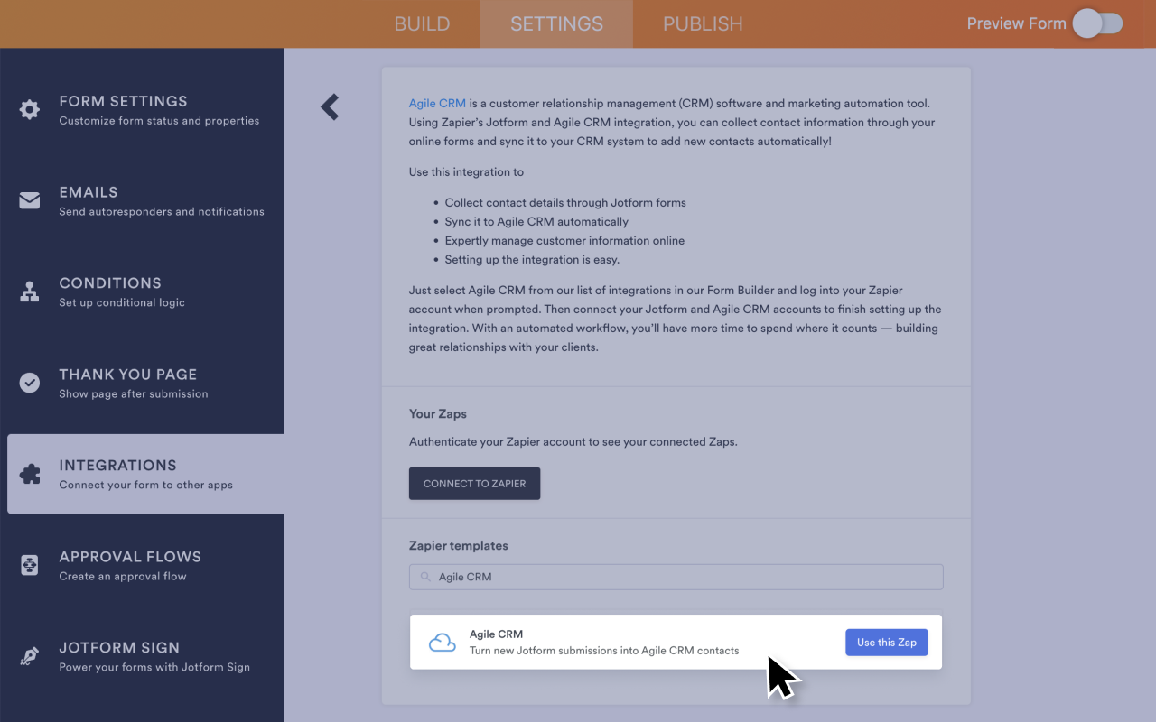This screenshot has width=1156, height=722.
Task: Toggle the Preview Form switch
Action: point(1097,23)
